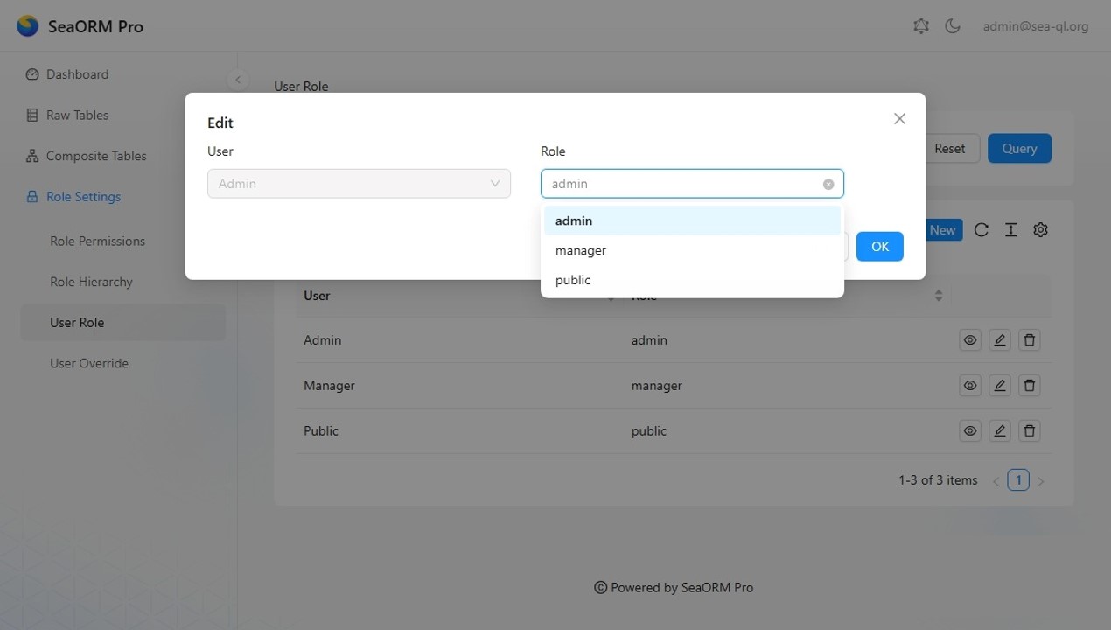Toggle dark mode moon icon

953,26
